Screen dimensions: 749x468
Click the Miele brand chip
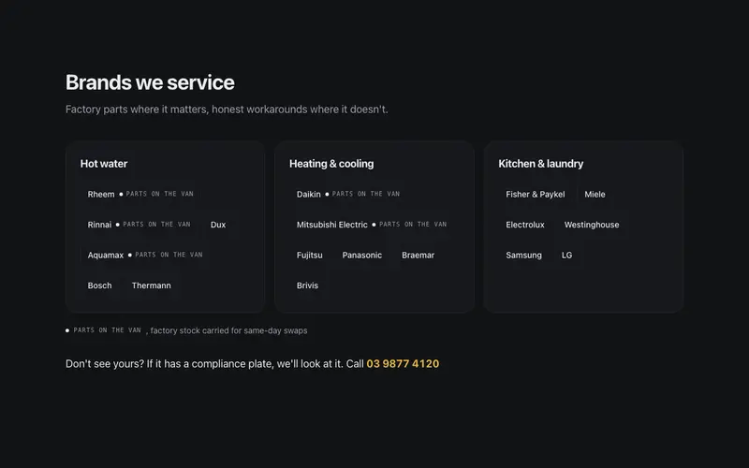[595, 195]
